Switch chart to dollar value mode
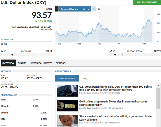This screenshot has width=161, height=127. click(x=94, y=9)
